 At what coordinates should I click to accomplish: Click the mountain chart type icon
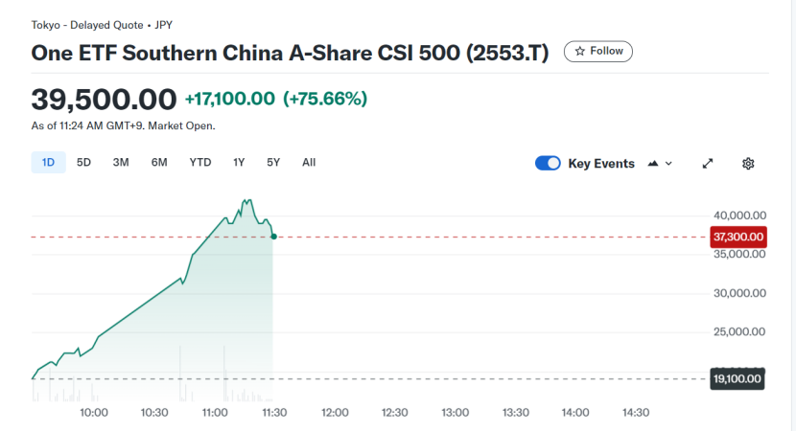[653, 164]
